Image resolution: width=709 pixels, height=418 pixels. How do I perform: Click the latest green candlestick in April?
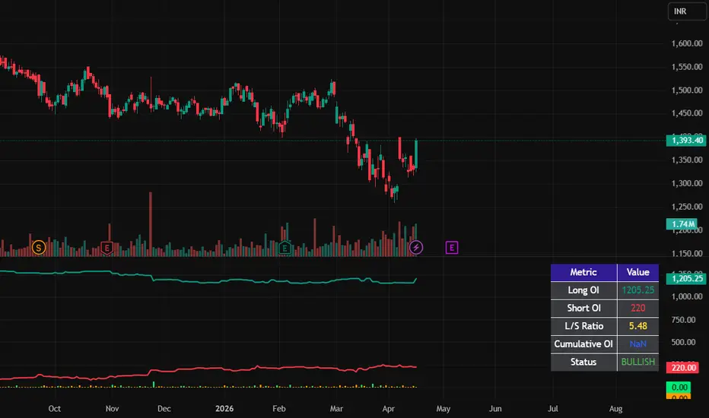[x=415, y=154]
